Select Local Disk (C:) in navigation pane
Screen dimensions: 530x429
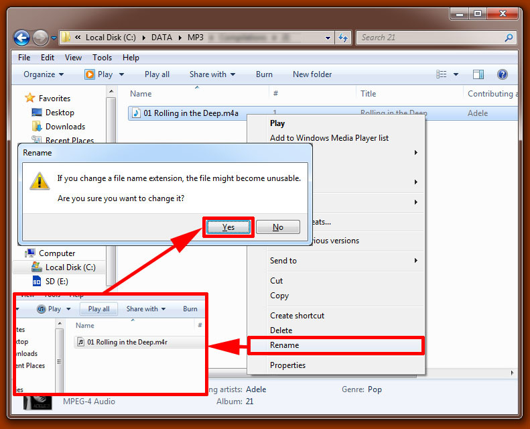pyautogui.click(x=70, y=267)
